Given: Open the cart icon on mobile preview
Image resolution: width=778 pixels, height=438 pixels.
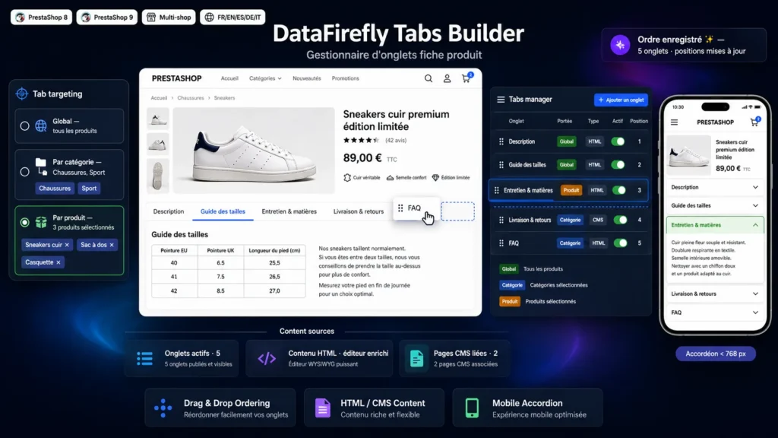Looking at the screenshot, I should coord(754,122).
